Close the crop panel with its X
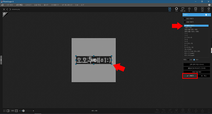 [x=209, y=15]
